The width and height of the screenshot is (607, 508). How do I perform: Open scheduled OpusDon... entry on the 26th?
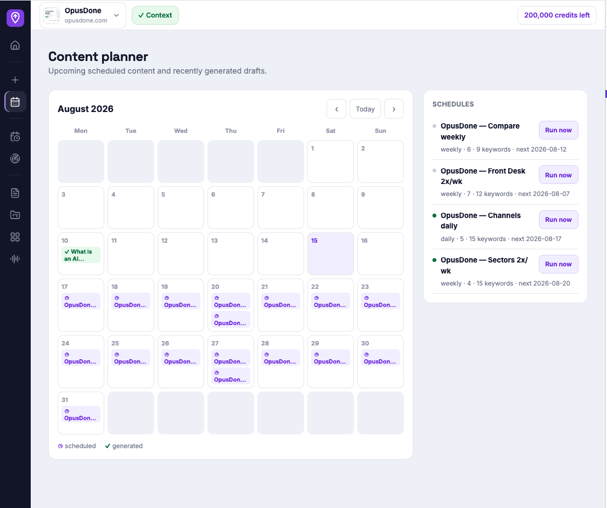coord(181,358)
